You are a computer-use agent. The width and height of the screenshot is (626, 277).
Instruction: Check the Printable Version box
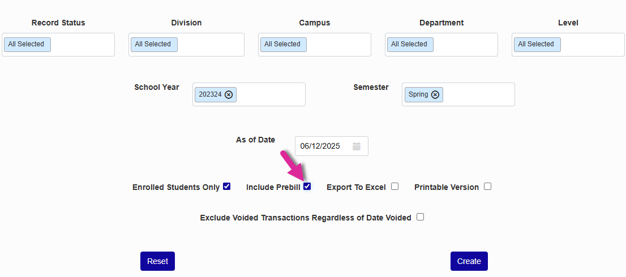pos(487,187)
